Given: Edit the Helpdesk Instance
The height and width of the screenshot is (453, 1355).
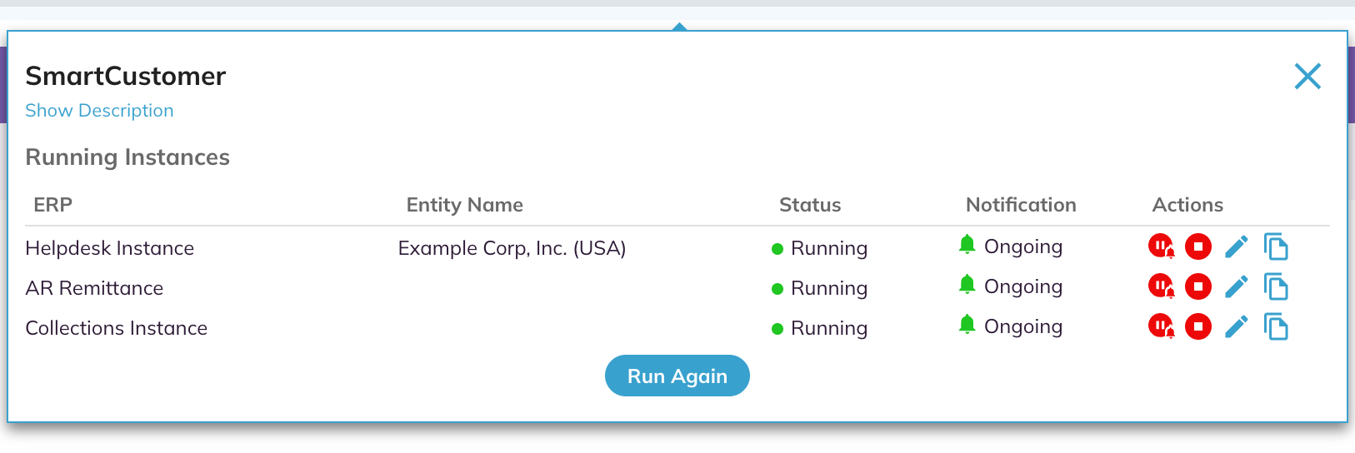Looking at the screenshot, I should (x=1237, y=246).
